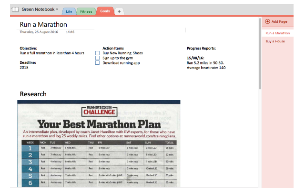Click the Add Page label
The width and height of the screenshot is (305, 193).
click(x=279, y=21)
